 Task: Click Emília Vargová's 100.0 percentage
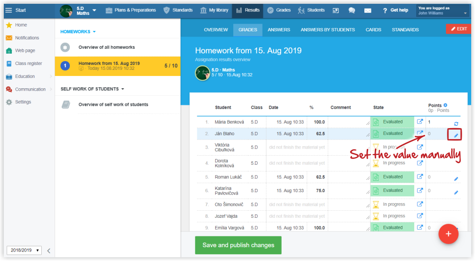click(319, 228)
